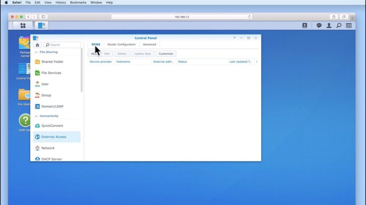Click the Safari address bar
Screen dimensions: 366x205
click(182, 17)
